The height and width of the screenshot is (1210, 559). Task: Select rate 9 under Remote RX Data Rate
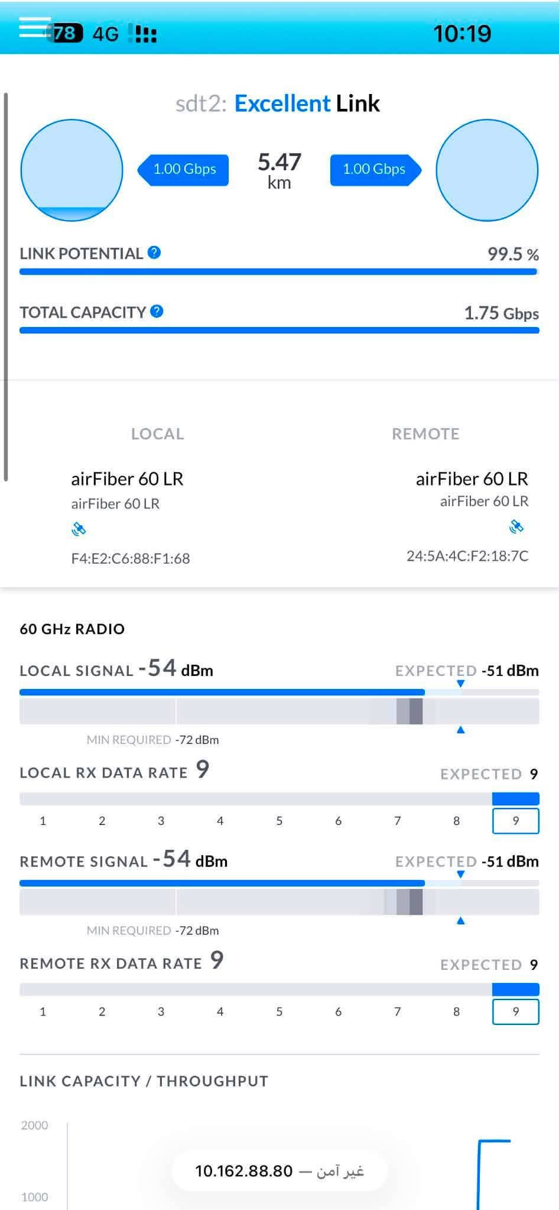515,1011
